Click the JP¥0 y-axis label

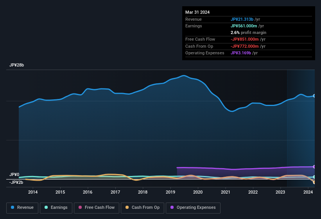tap(14, 174)
